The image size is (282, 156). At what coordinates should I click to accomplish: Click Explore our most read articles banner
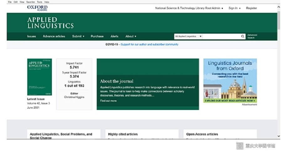click(x=230, y=101)
